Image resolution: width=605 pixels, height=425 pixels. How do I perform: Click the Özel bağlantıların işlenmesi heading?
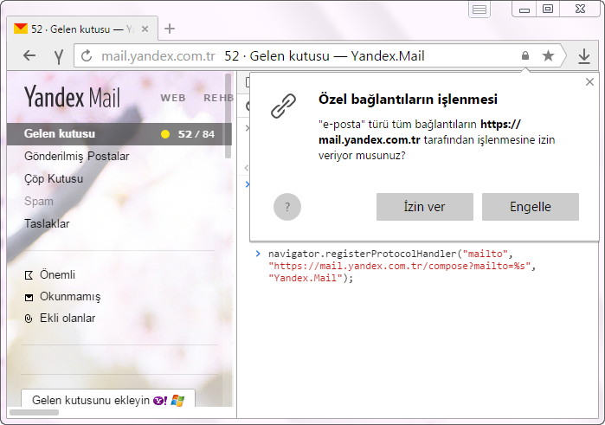coord(408,100)
